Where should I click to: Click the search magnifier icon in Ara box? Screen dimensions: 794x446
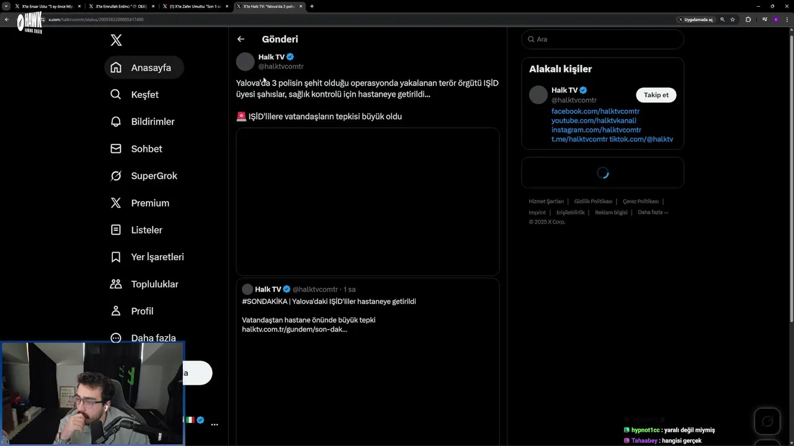coord(531,39)
